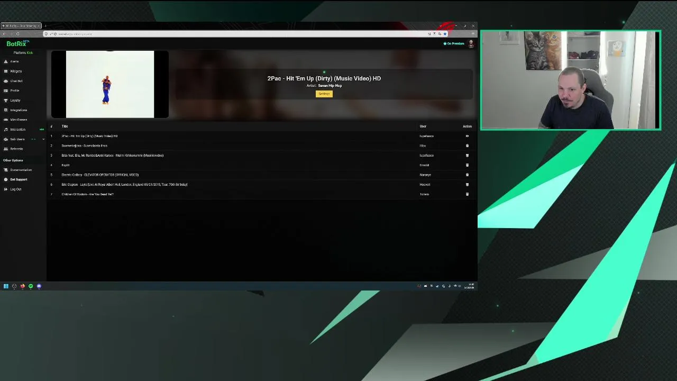Viewport: 677px width, 381px height.
Task: Open Spotify from the taskbar
Action: (x=31, y=286)
